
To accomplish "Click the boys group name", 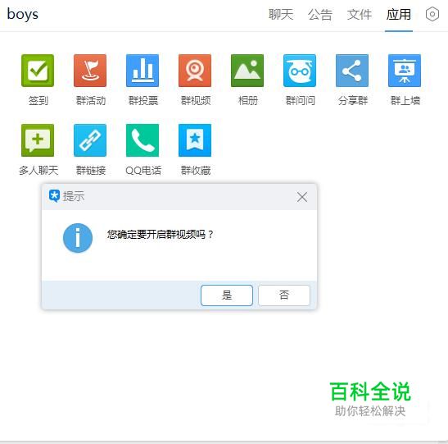I will point(23,14).
